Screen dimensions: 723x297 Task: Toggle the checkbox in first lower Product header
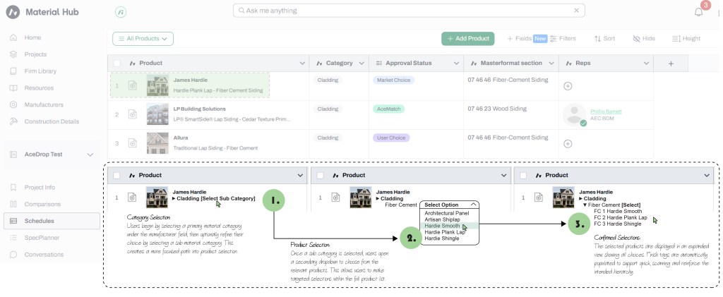point(117,175)
